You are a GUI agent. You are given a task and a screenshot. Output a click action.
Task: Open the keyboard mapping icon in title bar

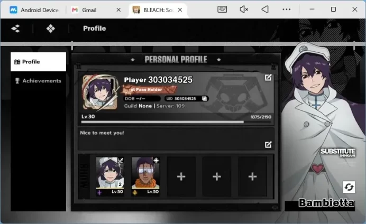[222, 10]
